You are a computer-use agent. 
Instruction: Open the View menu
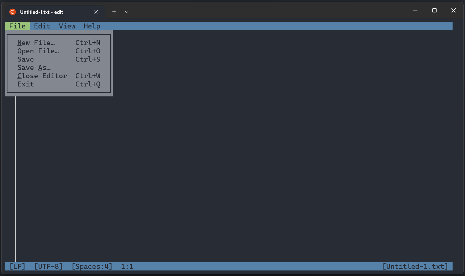[x=67, y=26]
